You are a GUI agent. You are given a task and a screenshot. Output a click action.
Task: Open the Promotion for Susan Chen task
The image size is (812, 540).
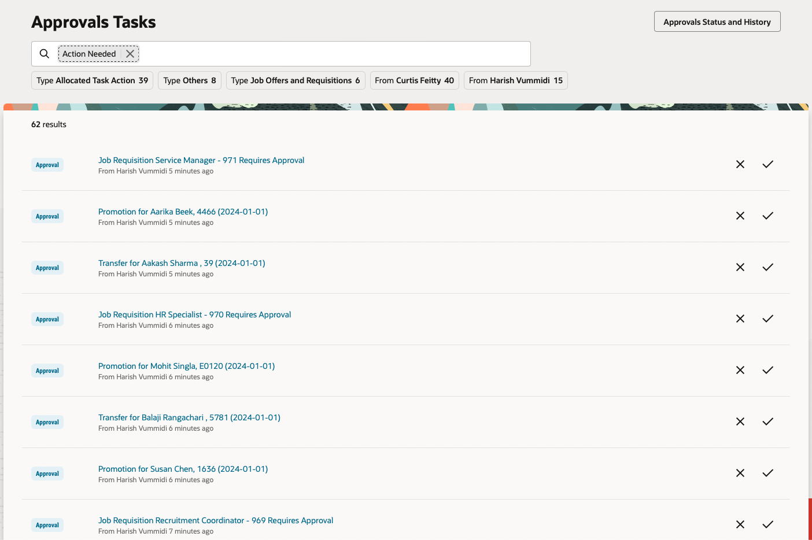[x=183, y=469]
